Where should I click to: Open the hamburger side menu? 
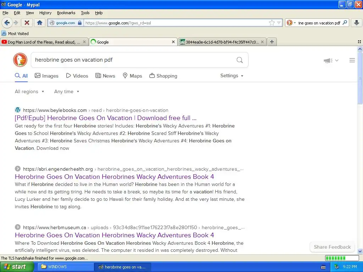pos(352,60)
